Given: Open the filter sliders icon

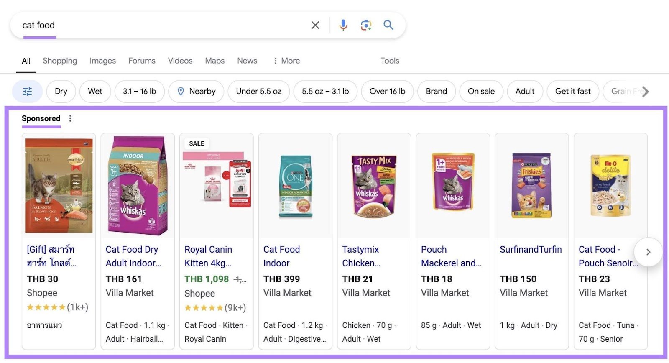Looking at the screenshot, I should [x=27, y=91].
